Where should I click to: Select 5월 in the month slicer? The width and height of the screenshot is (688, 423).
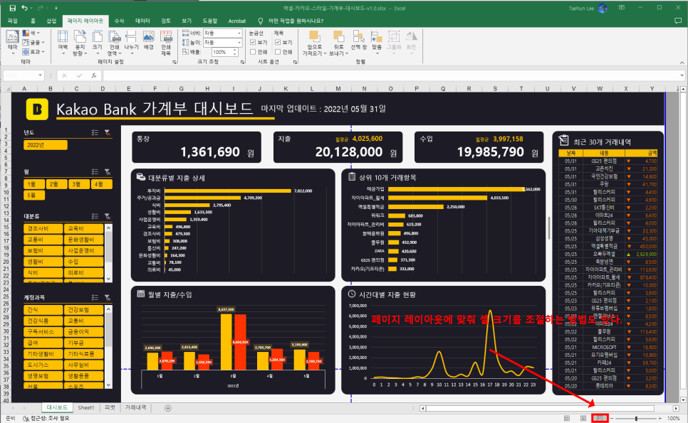point(34,195)
